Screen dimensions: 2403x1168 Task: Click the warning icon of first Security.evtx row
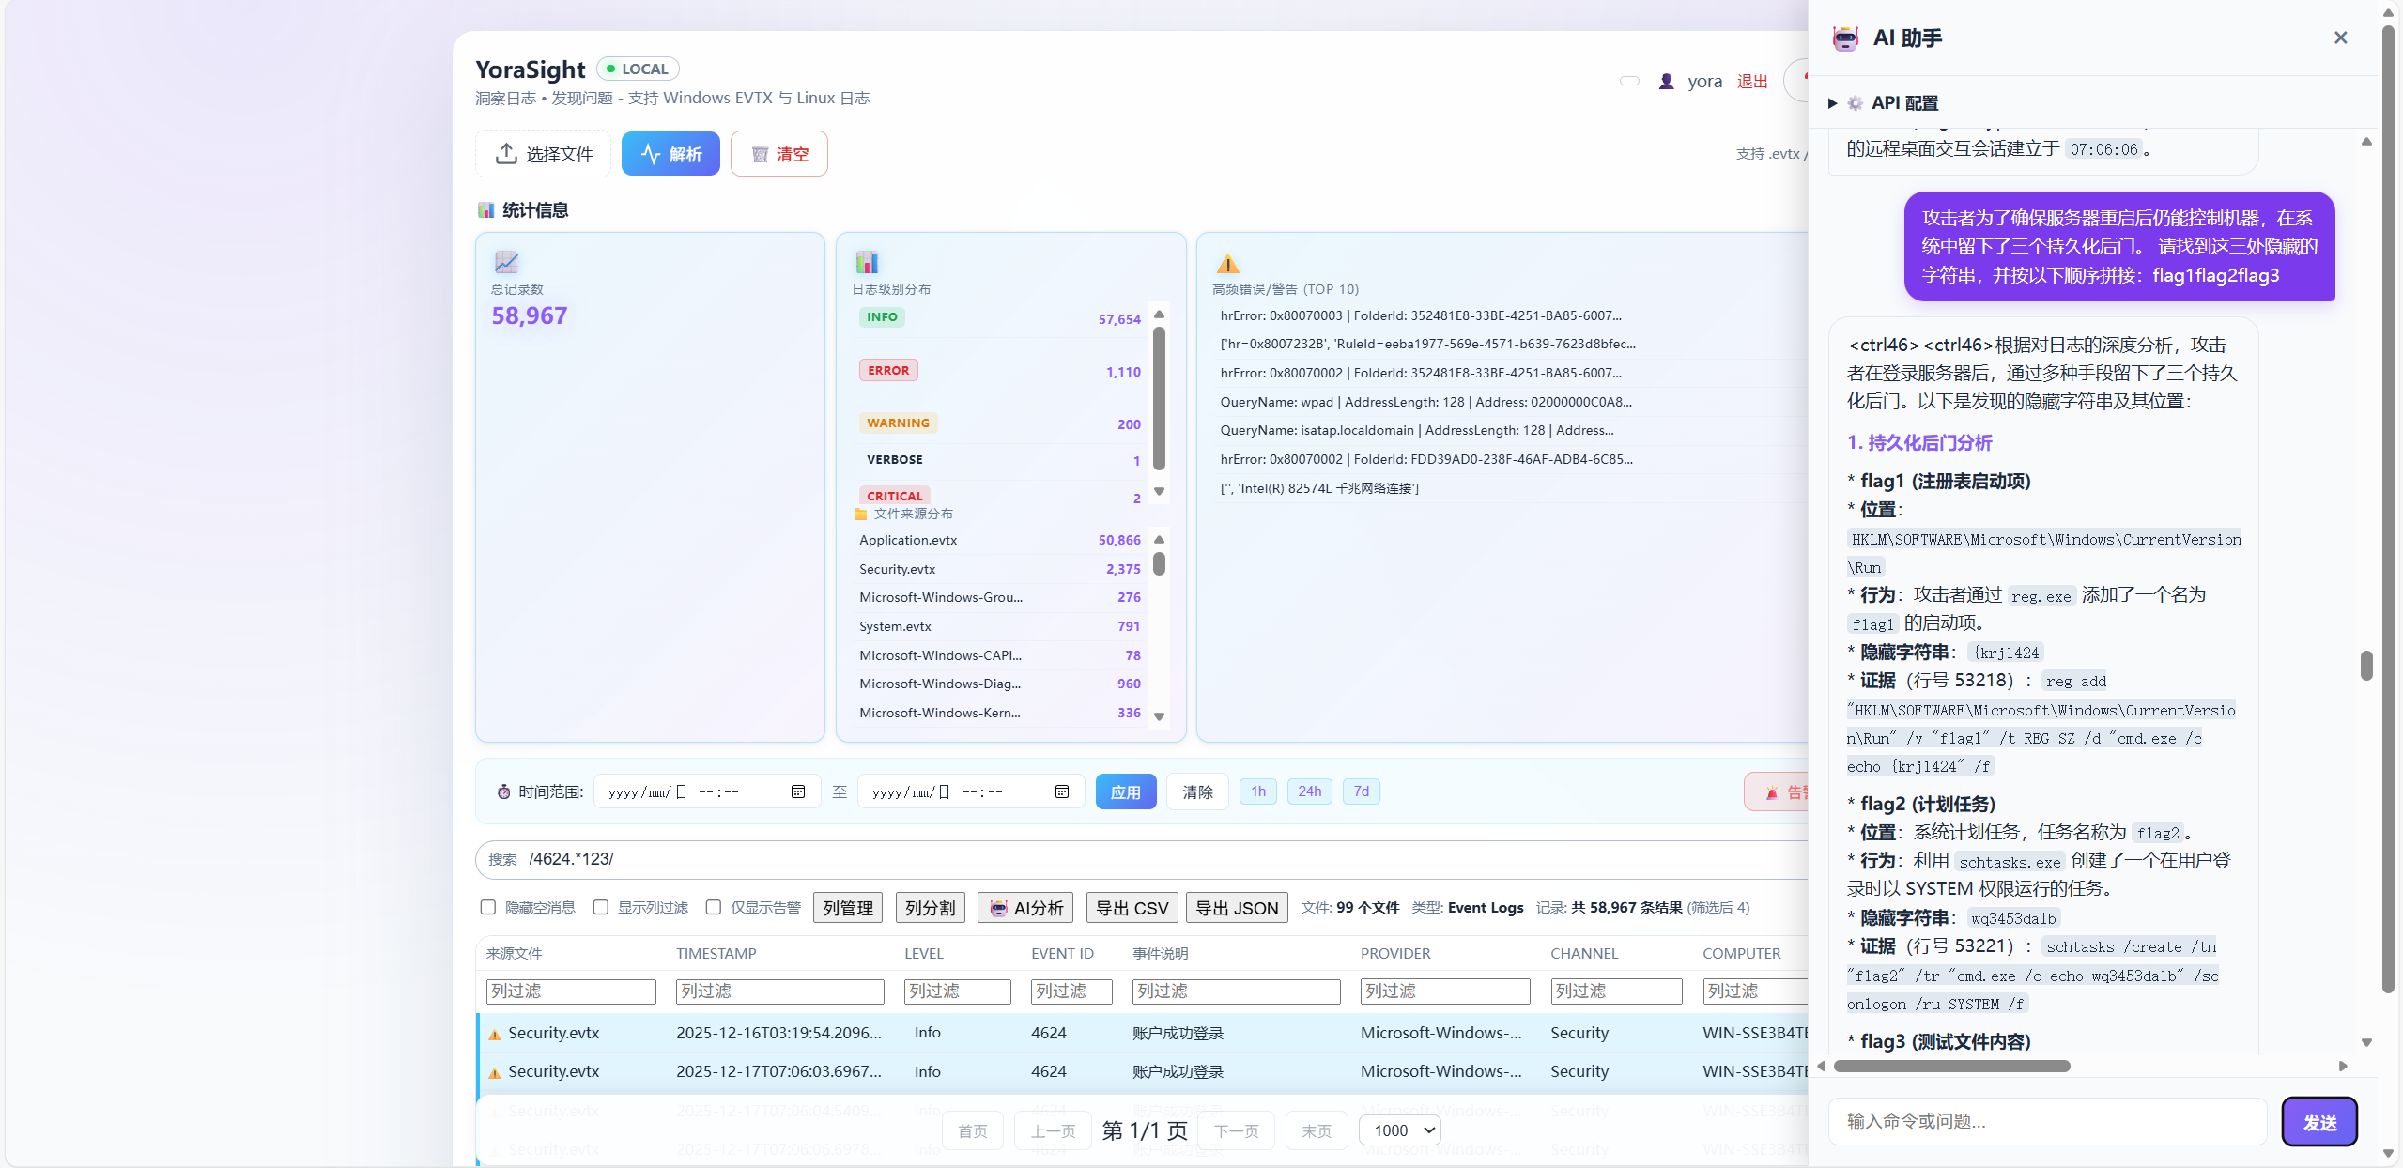(x=495, y=1034)
